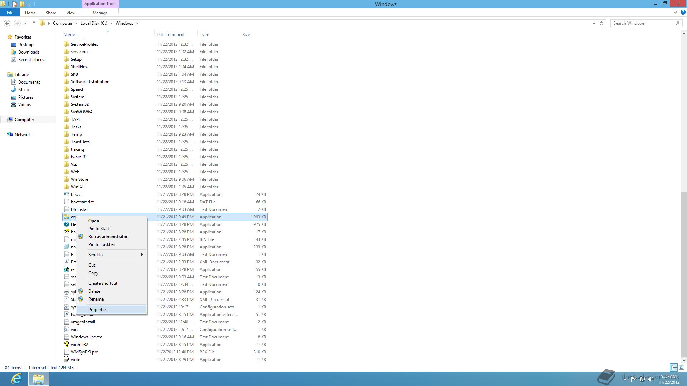Click the Back navigation arrow

(x=7, y=23)
